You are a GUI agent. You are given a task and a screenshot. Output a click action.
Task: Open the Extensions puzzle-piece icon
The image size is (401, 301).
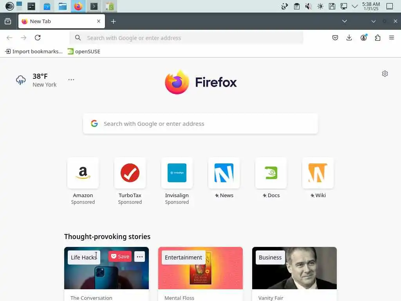tap(378, 38)
